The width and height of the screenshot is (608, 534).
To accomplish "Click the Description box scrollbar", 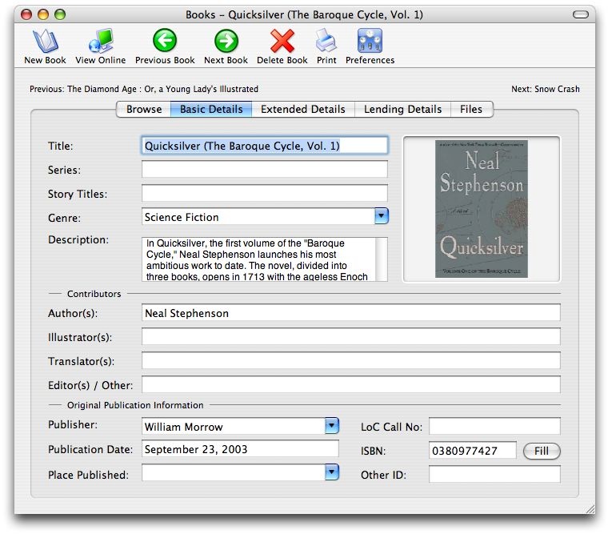I will click(382, 259).
